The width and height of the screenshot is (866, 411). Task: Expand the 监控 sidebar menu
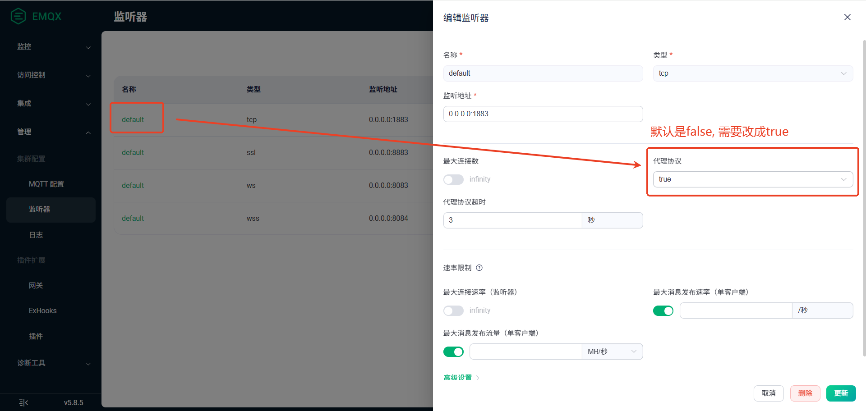pos(53,46)
